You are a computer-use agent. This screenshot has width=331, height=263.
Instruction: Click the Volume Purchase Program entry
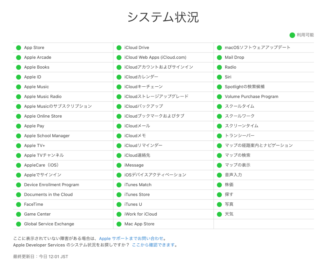point(251,96)
